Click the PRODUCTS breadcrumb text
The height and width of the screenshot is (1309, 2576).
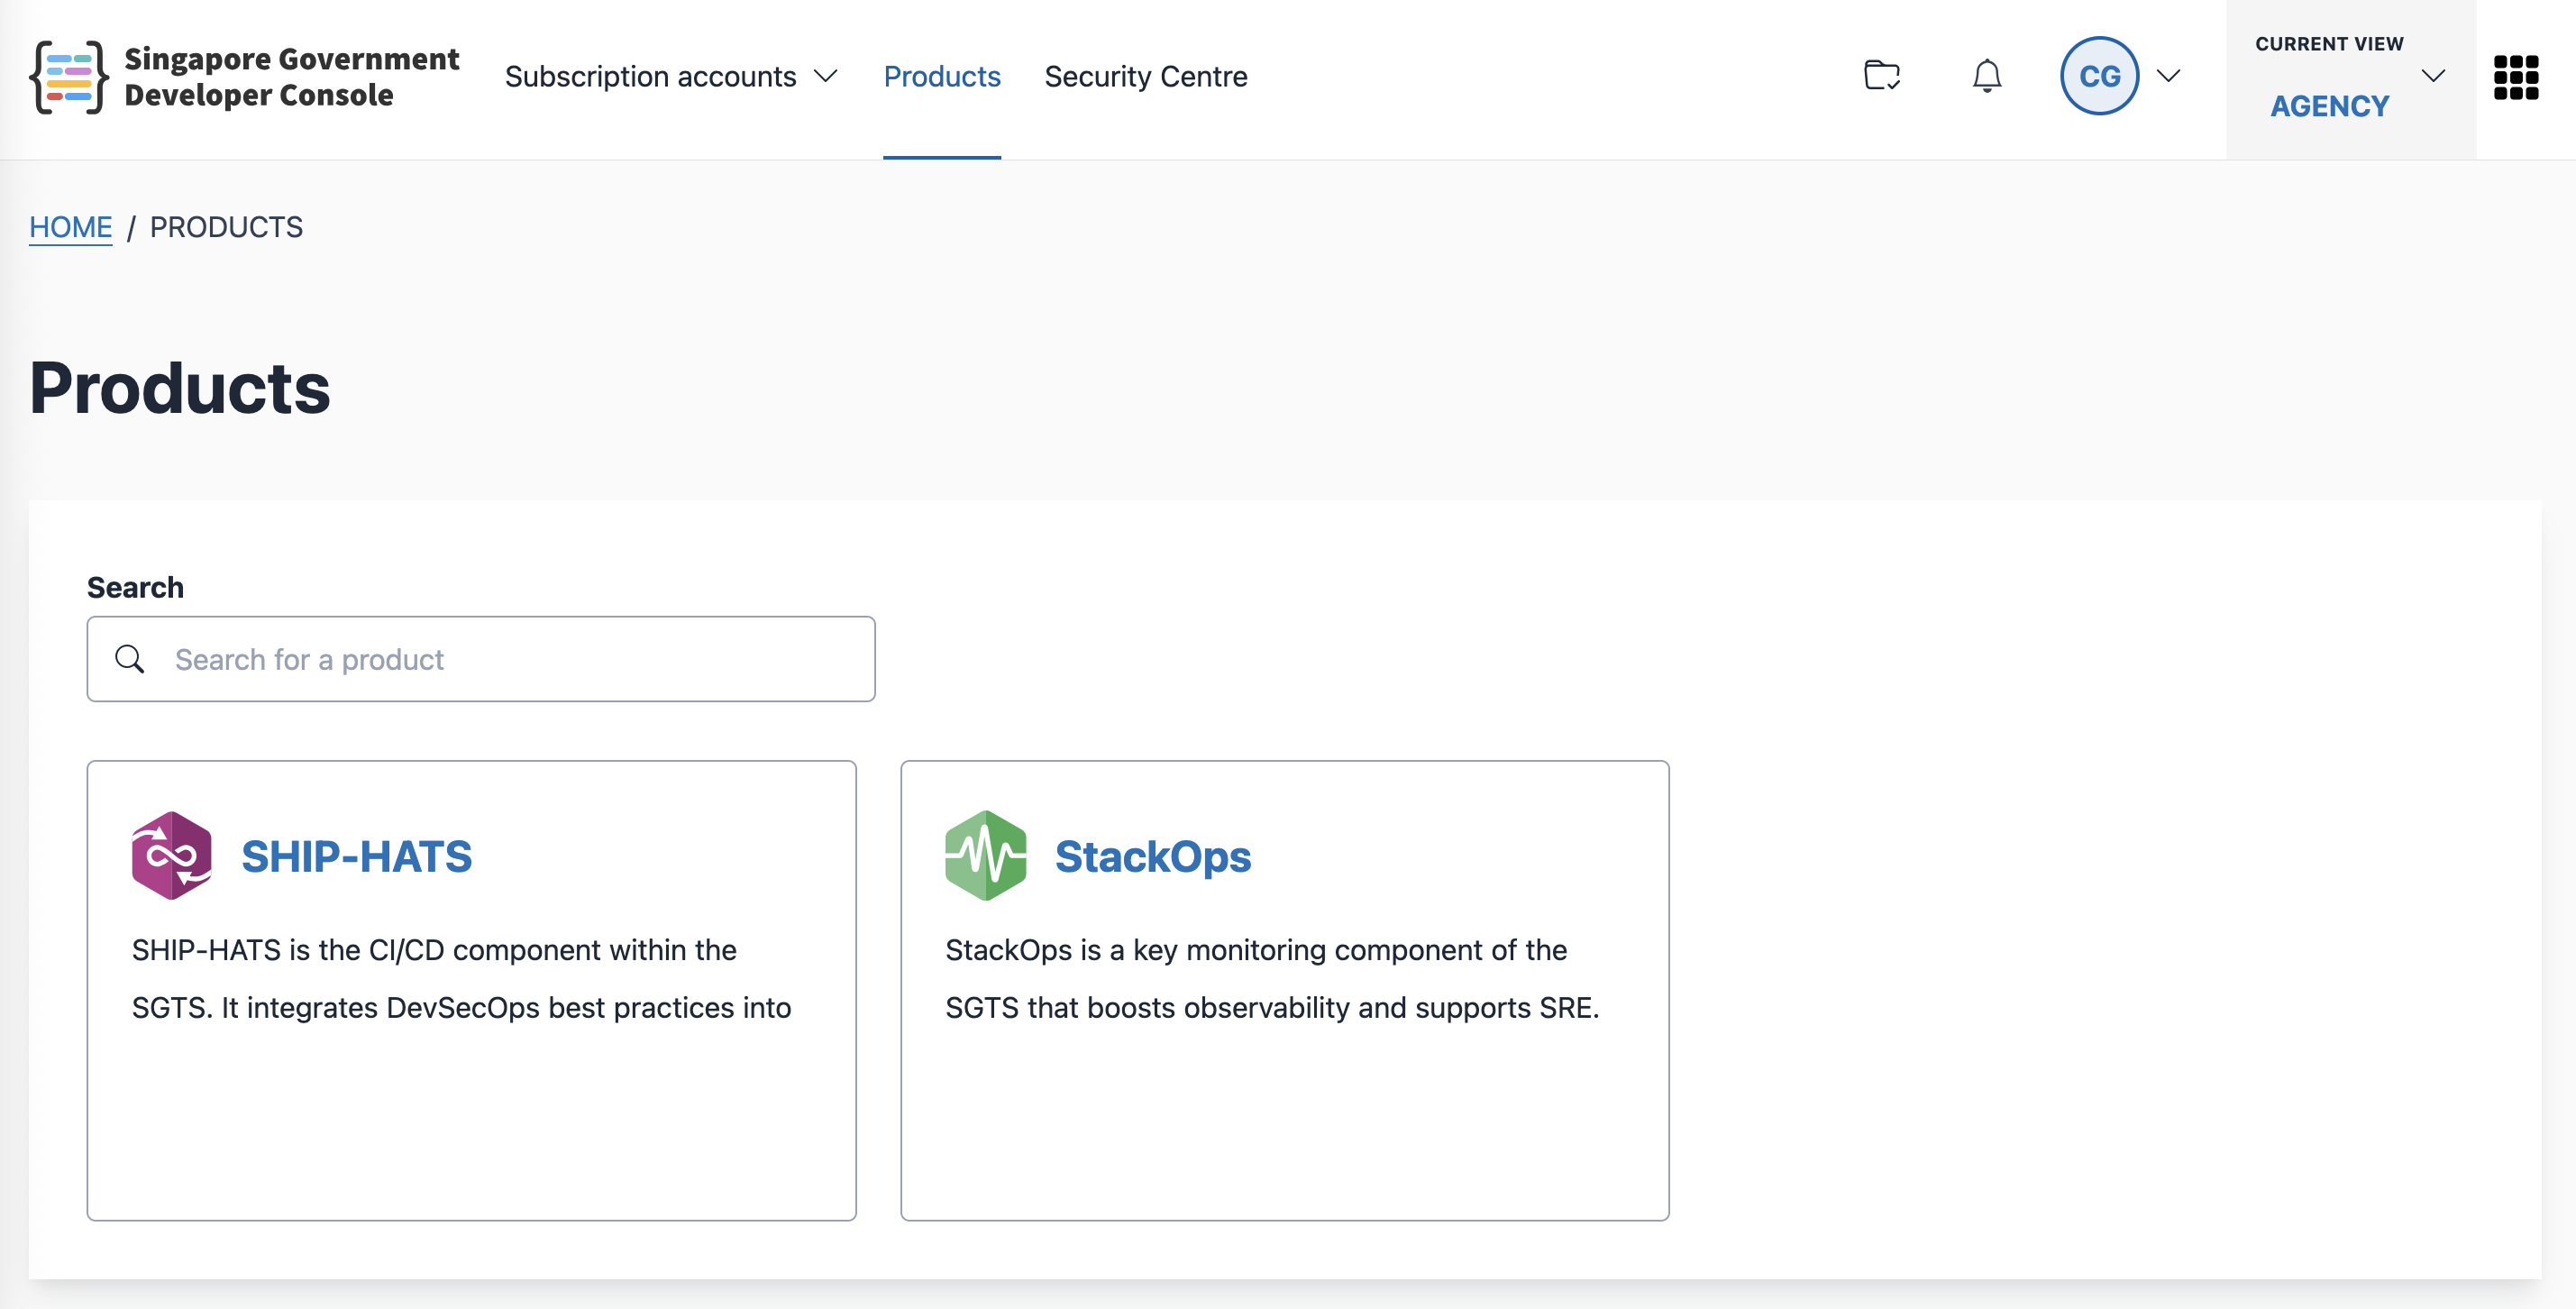pyautogui.click(x=226, y=227)
